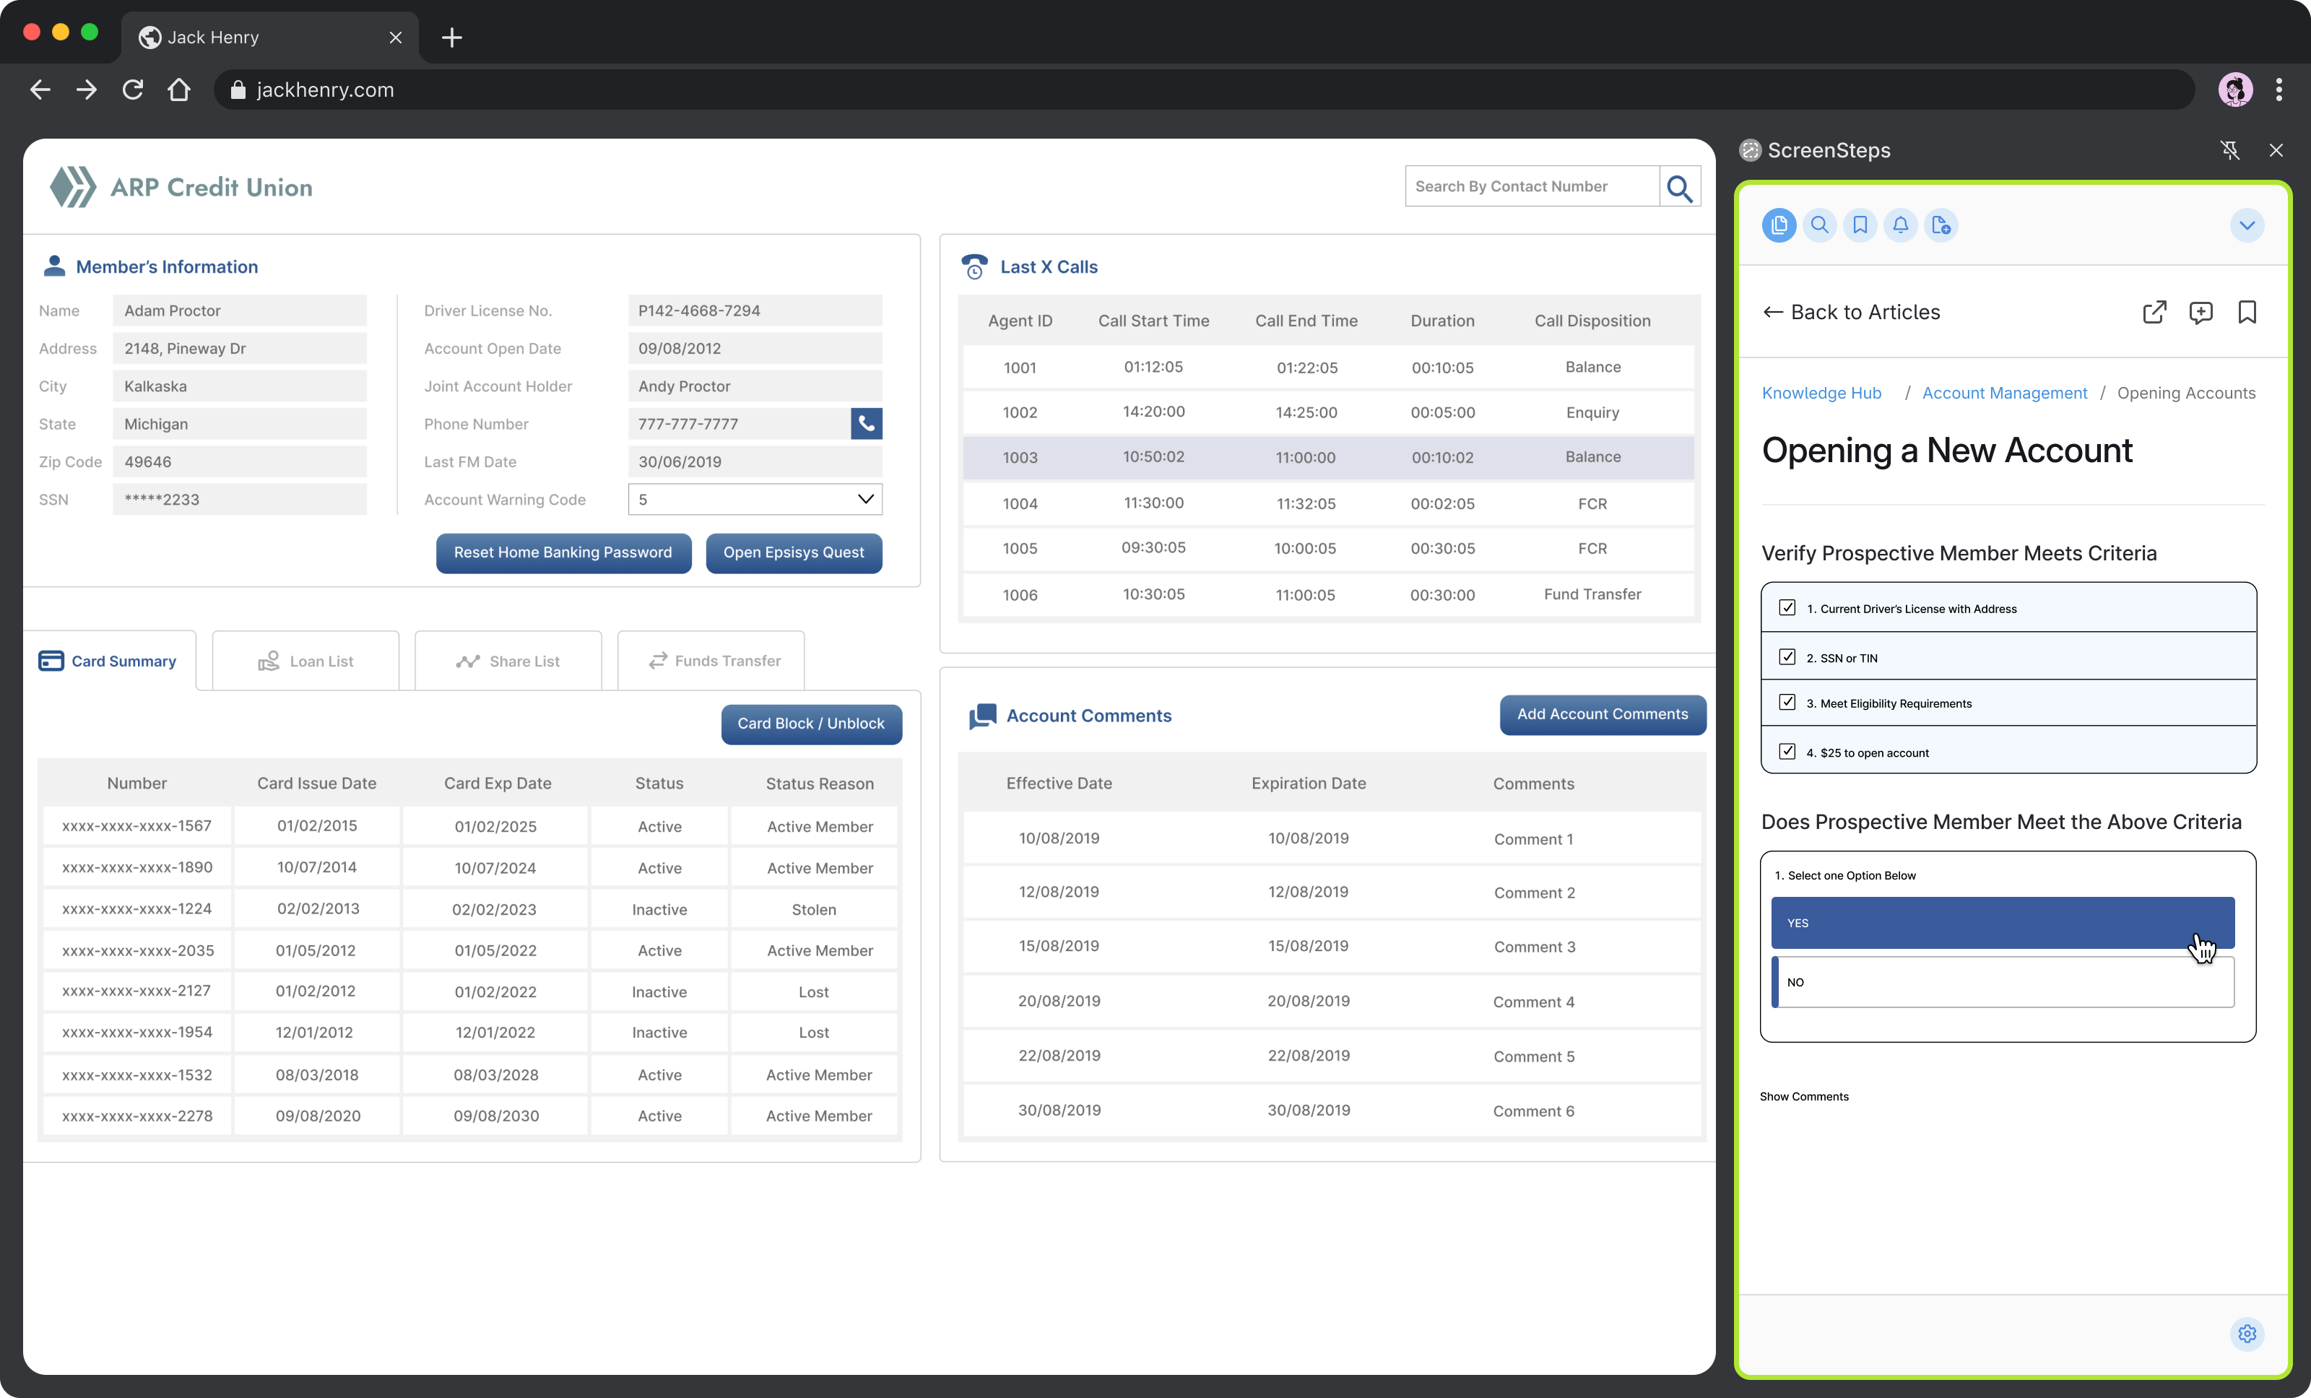The image size is (2311, 1398).
Task: Unpin the ScreenSteps side panel
Action: (2230, 150)
